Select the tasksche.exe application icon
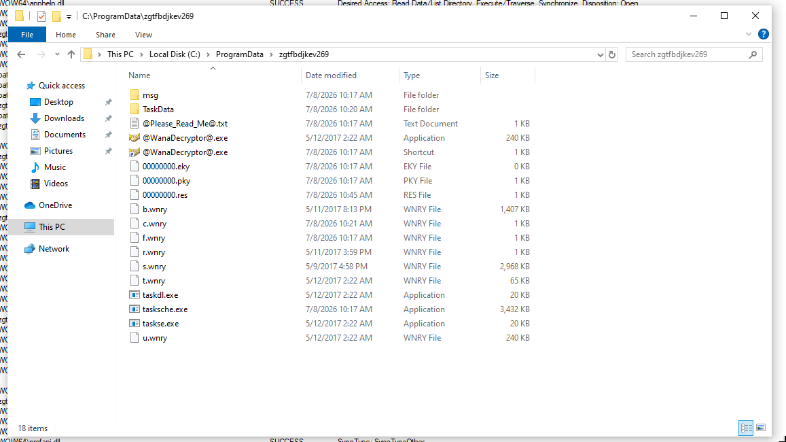The image size is (786, 442). click(135, 309)
